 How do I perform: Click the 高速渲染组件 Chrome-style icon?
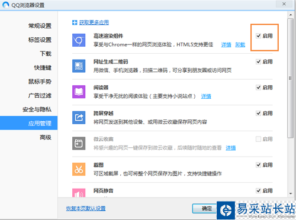[79, 40]
